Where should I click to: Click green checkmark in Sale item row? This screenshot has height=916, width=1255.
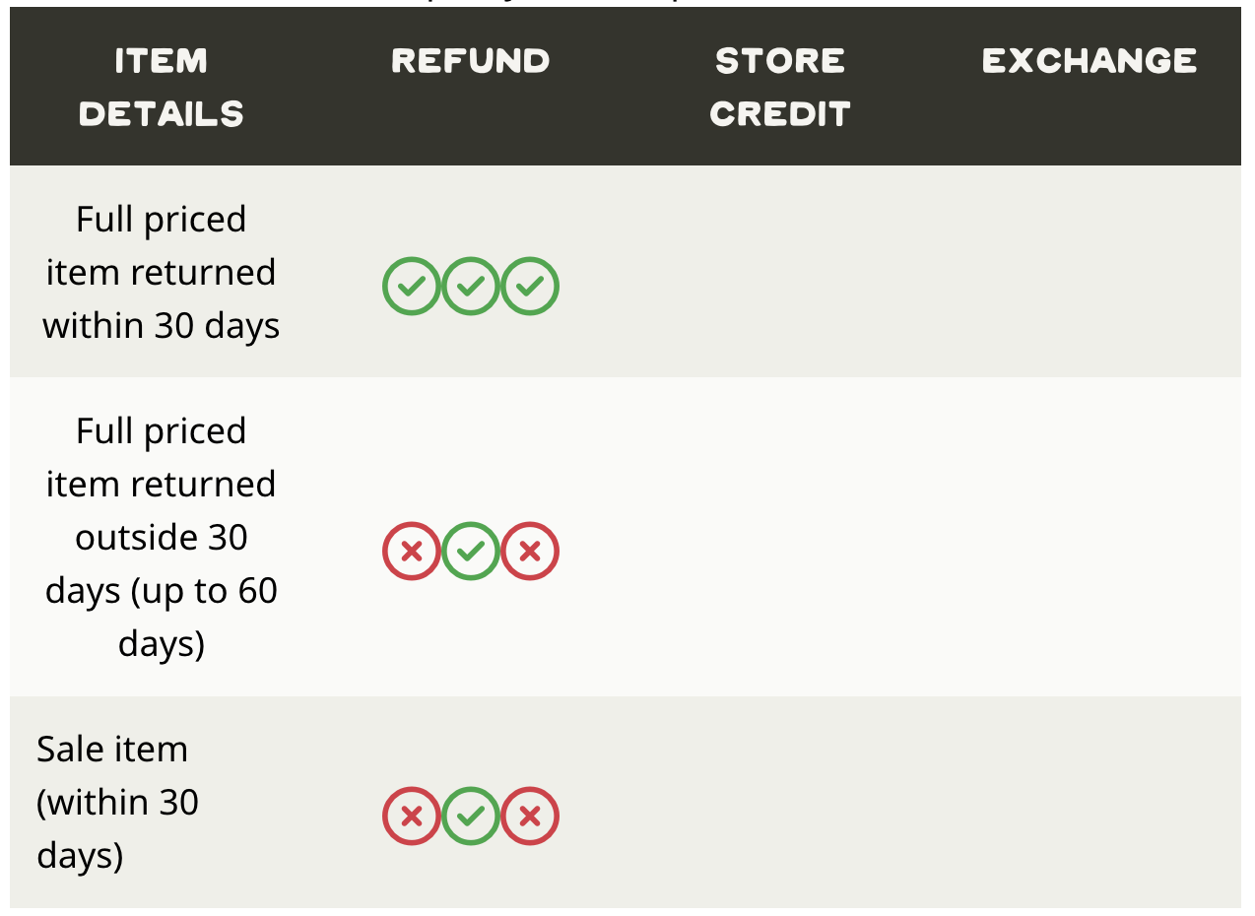tap(471, 817)
